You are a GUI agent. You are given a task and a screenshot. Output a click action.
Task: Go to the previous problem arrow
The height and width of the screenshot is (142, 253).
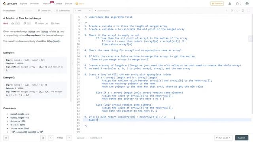(51, 138)
